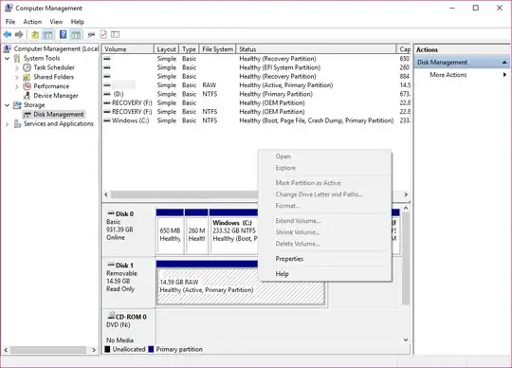This screenshot has width=512, height=368.
Task: Click the Disk Management drive icon in tree
Action: [x=27, y=115]
